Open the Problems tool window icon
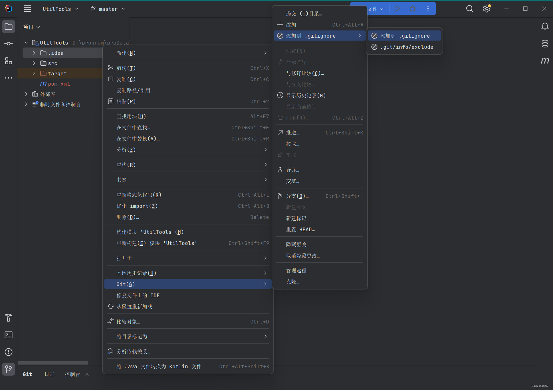 point(9,352)
